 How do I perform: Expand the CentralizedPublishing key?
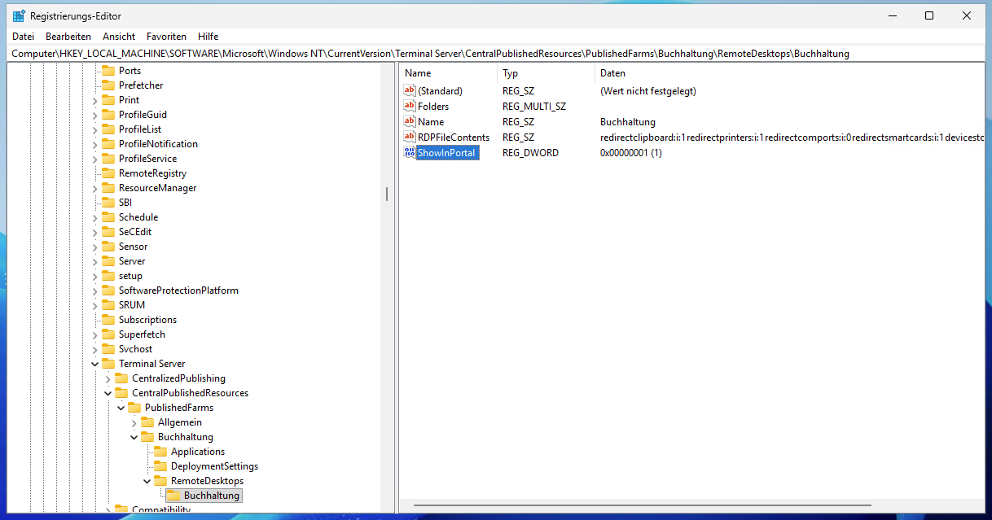click(108, 378)
